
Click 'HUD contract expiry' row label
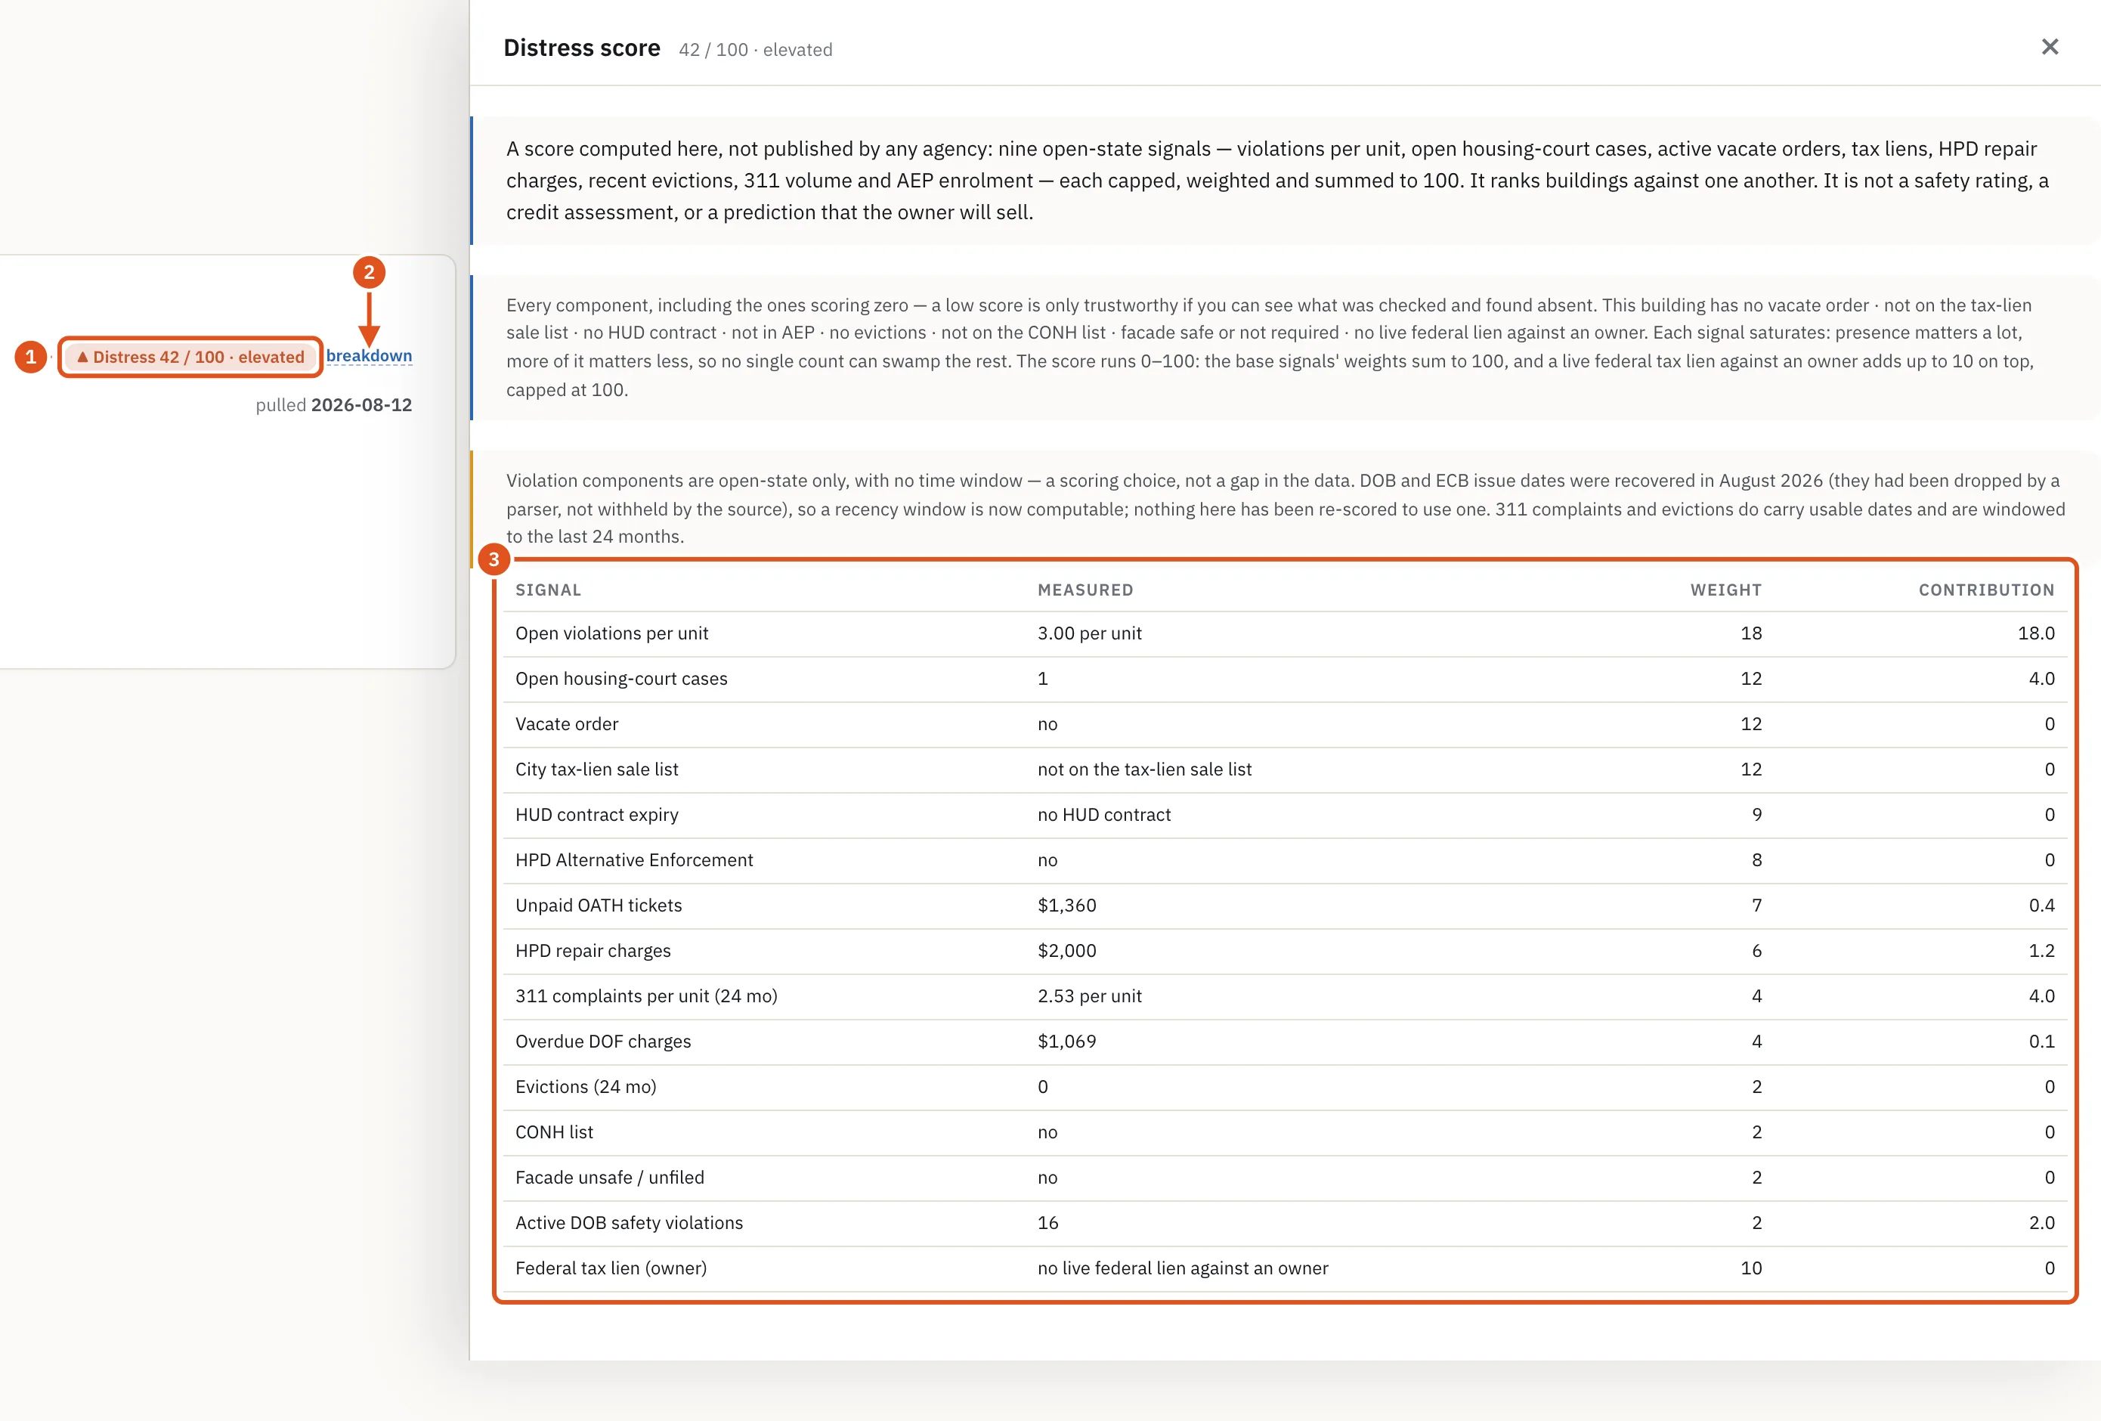click(x=597, y=815)
